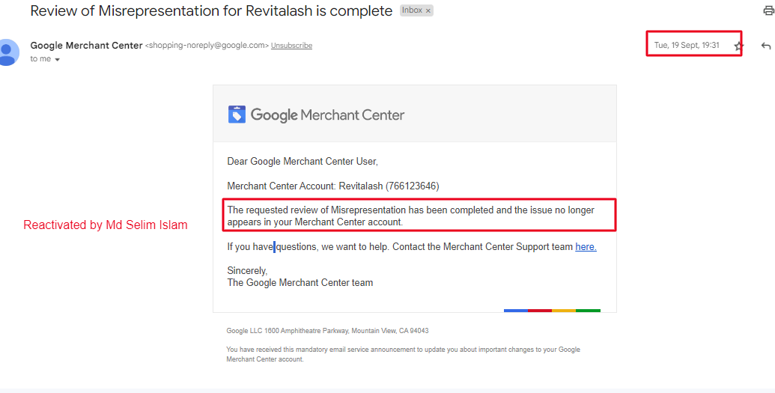
Task: Open the "here." support link
Action: click(x=586, y=247)
